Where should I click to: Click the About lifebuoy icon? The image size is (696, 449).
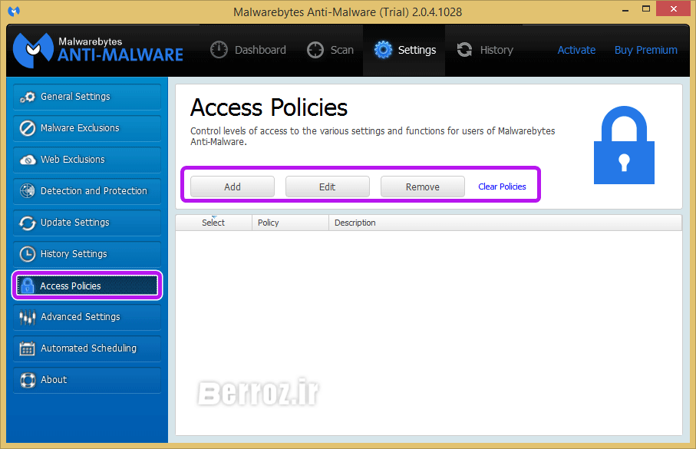[28, 380]
